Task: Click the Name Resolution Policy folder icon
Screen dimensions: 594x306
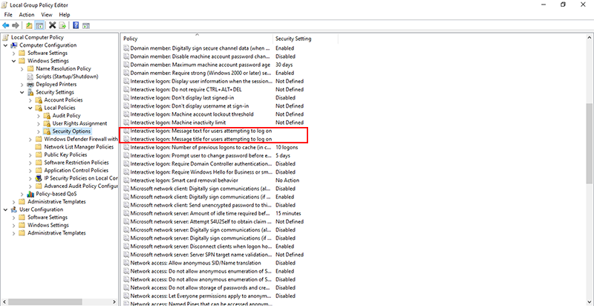Action: tap(30, 69)
